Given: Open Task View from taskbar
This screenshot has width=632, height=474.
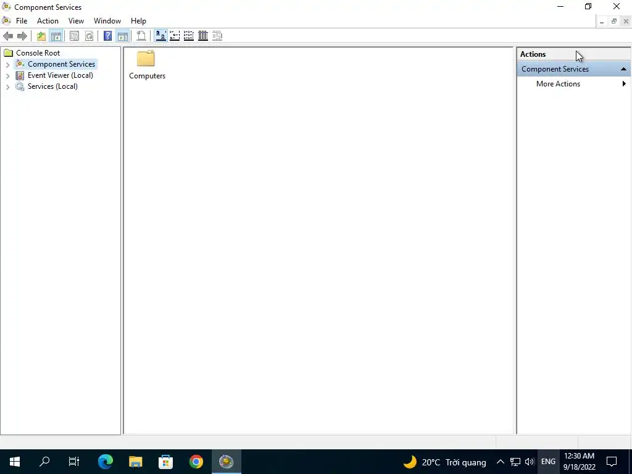Looking at the screenshot, I should pyautogui.click(x=74, y=462).
